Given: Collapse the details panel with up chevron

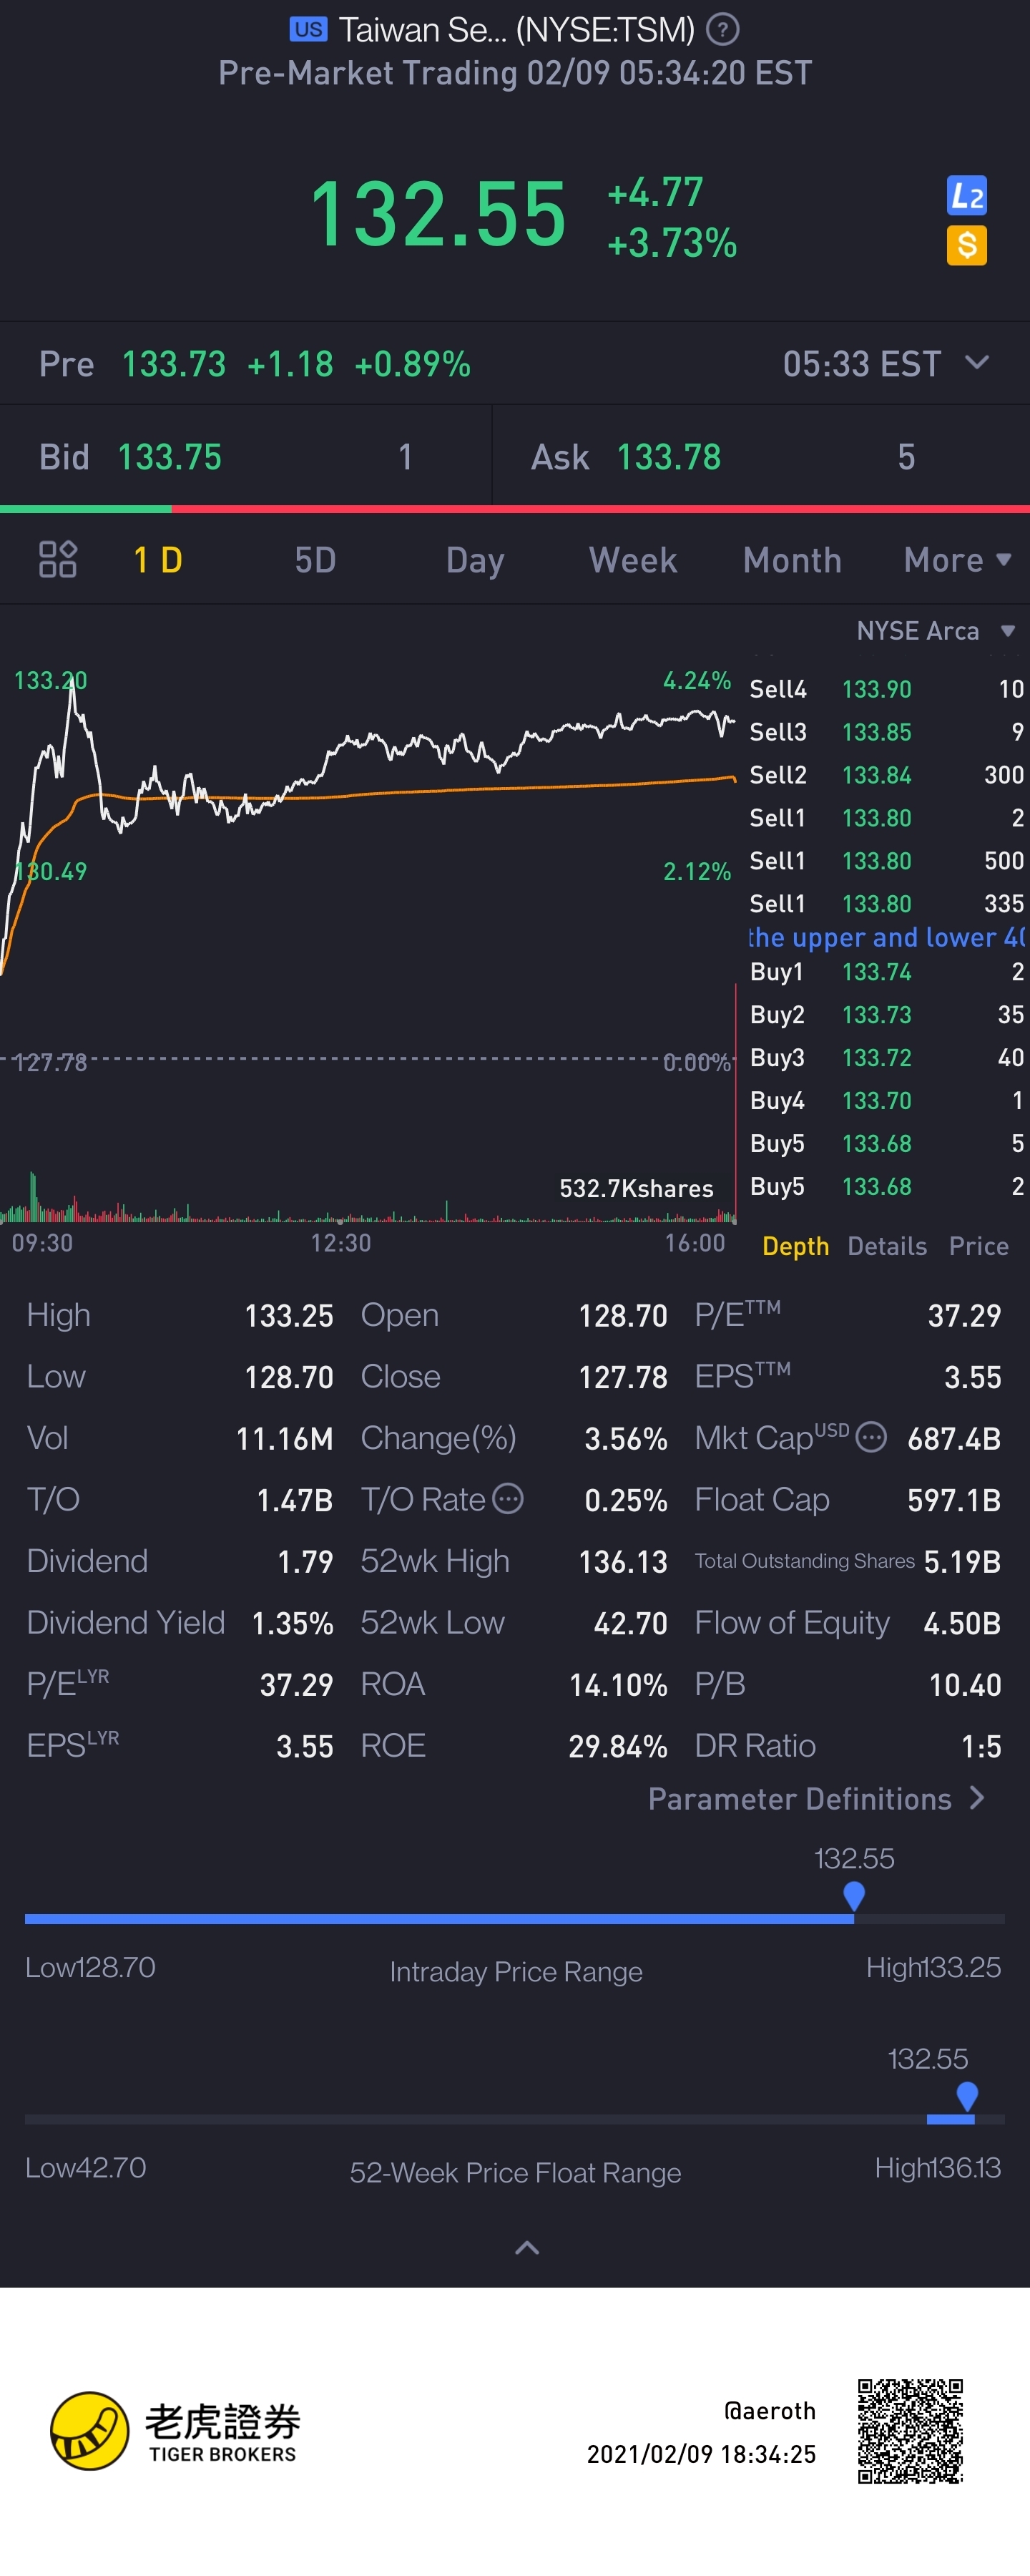Looking at the screenshot, I should [x=527, y=2248].
